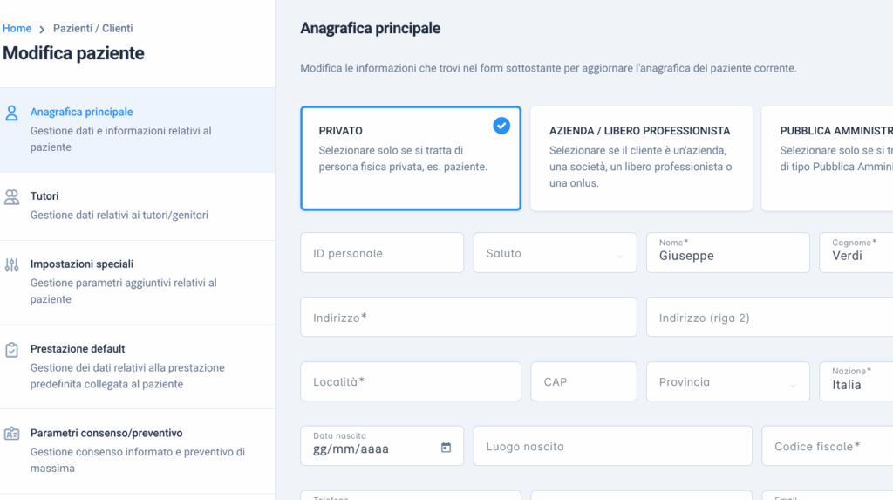Open the Data nascita calendar picker icon
Viewport: 893px width, 500px height.
pos(446,448)
